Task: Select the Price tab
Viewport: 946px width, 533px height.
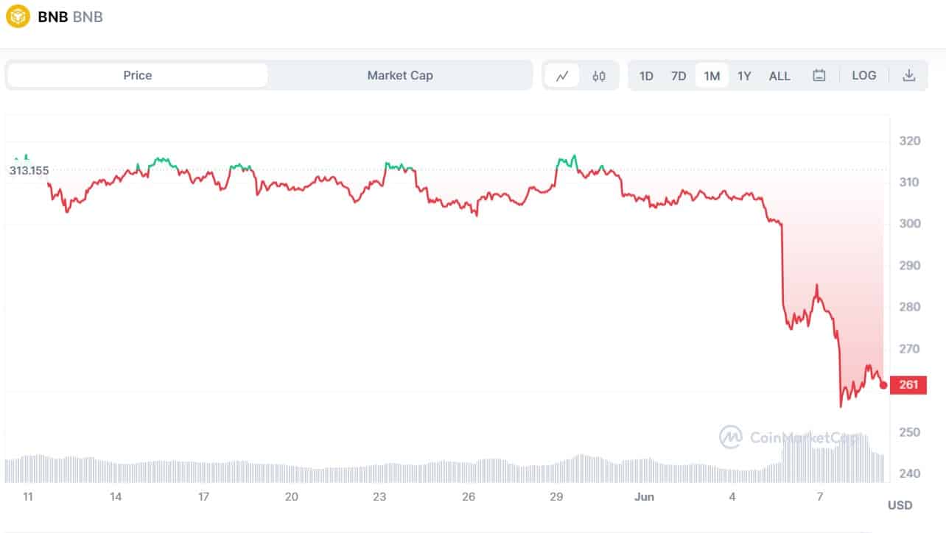Action: pyautogui.click(x=138, y=75)
